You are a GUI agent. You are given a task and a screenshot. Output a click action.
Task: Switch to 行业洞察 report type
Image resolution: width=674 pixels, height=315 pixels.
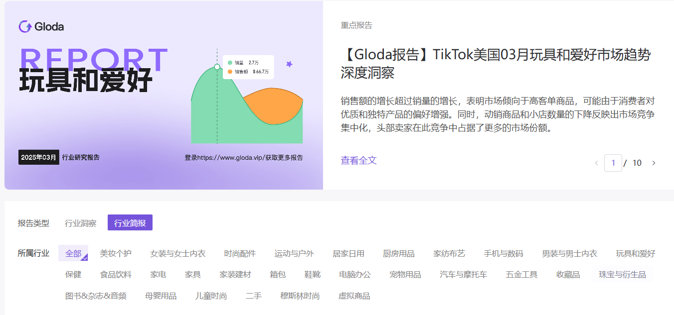pos(81,223)
